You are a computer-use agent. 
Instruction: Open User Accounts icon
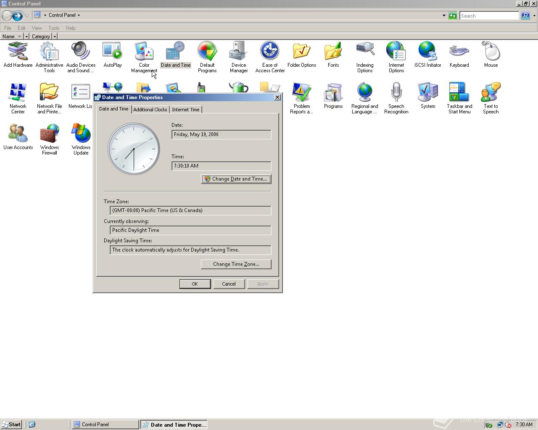point(18,137)
